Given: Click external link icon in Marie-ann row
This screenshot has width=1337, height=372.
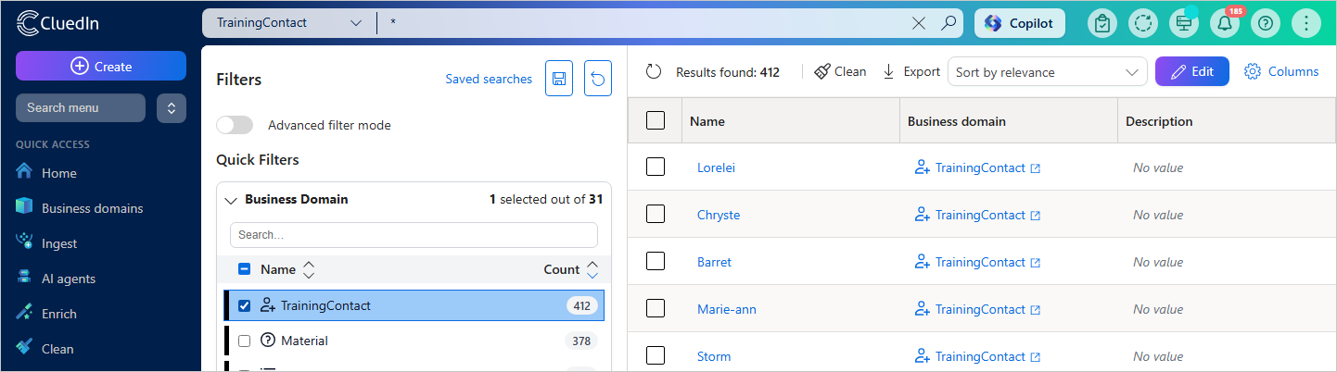Looking at the screenshot, I should [x=1036, y=310].
